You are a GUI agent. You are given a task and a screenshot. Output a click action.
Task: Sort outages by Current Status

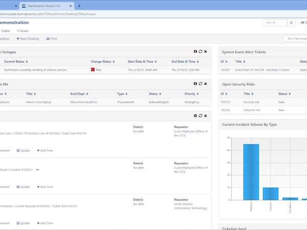click(16, 62)
